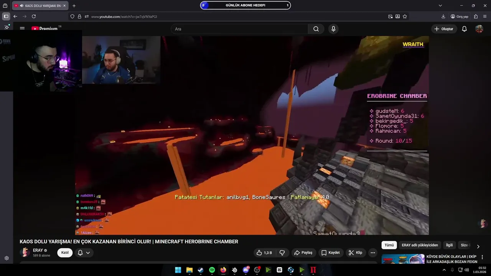The width and height of the screenshot is (491, 276).
Task: Open options for the recommended video
Action: point(483,257)
